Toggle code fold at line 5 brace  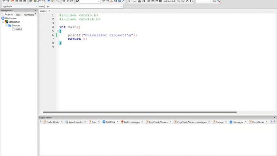(58, 31)
